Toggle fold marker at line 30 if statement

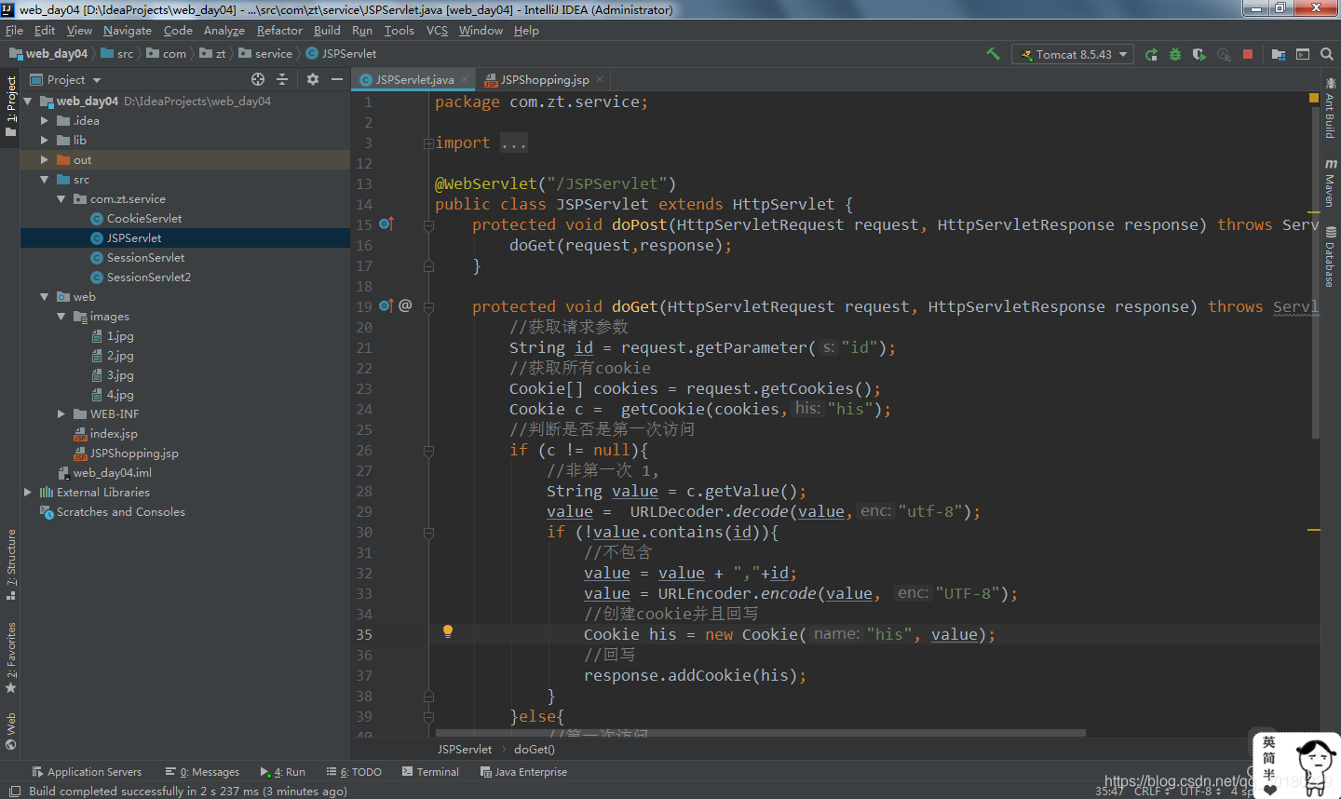pyautogui.click(x=428, y=532)
